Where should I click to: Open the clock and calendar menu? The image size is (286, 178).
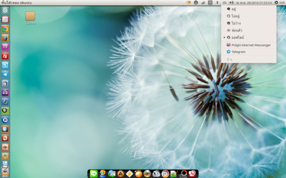point(254,3)
